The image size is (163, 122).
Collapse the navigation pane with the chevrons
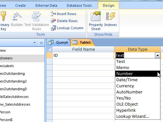pyautogui.click(x=41, y=43)
